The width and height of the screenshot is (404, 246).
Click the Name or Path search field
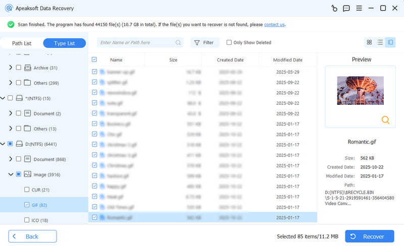point(136,43)
